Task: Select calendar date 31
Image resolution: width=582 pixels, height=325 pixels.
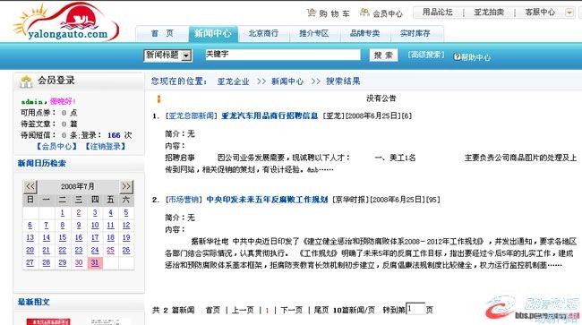Action: [95, 262]
